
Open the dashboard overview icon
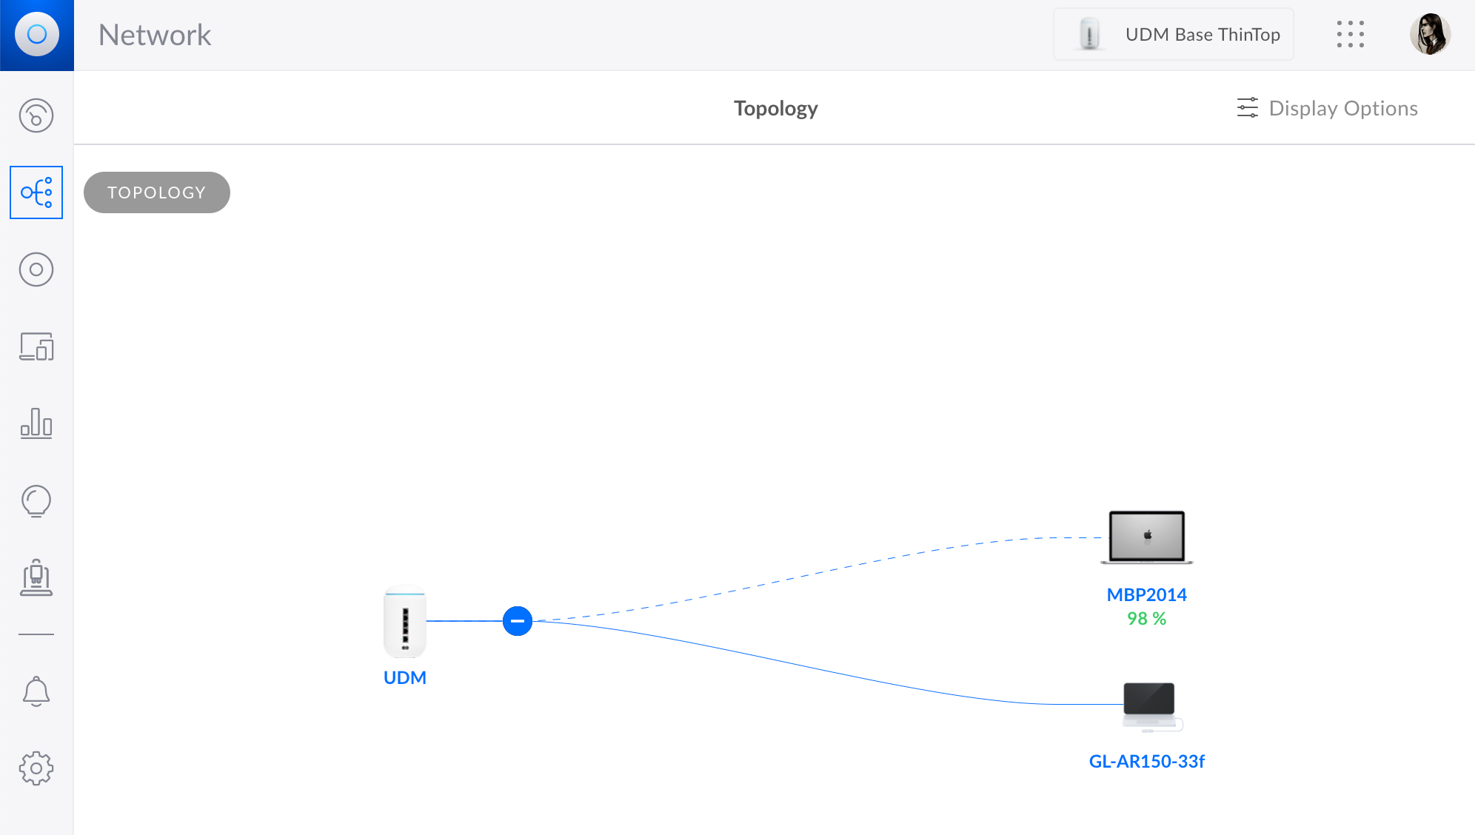pyautogui.click(x=36, y=116)
